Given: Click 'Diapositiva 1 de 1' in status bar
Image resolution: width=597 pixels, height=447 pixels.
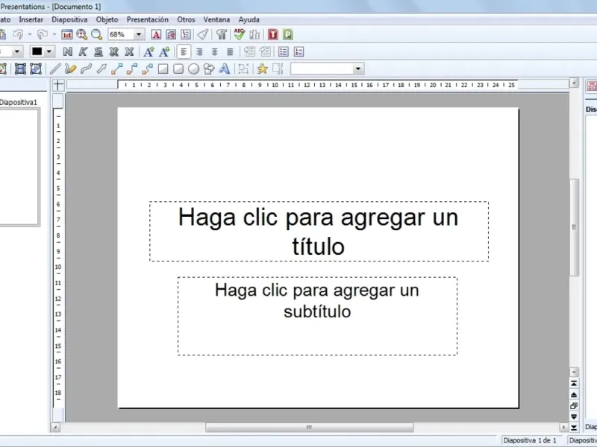Looking at the screenshot, I should (x=530, y=440).
